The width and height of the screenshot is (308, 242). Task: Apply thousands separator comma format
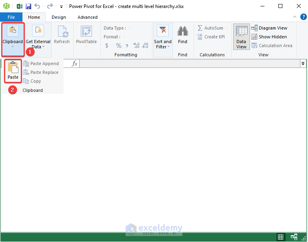127,46
